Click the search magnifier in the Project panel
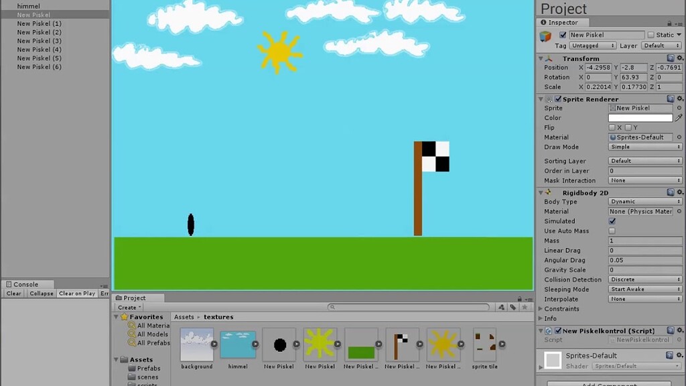The height and width of the screenshot is (386, 686). pos(332,307)
